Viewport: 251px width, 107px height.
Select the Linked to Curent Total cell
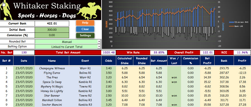[67, 47]
